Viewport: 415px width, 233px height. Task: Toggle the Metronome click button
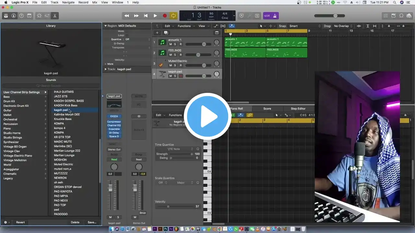coord(275,16)
